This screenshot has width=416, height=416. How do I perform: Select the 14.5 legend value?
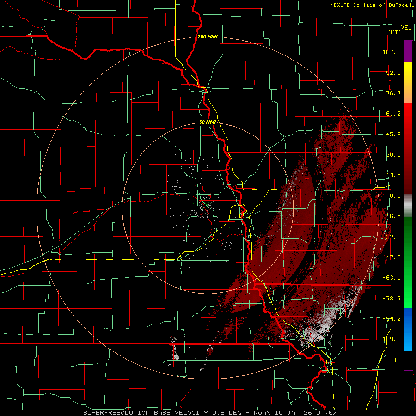pos(393,175)
